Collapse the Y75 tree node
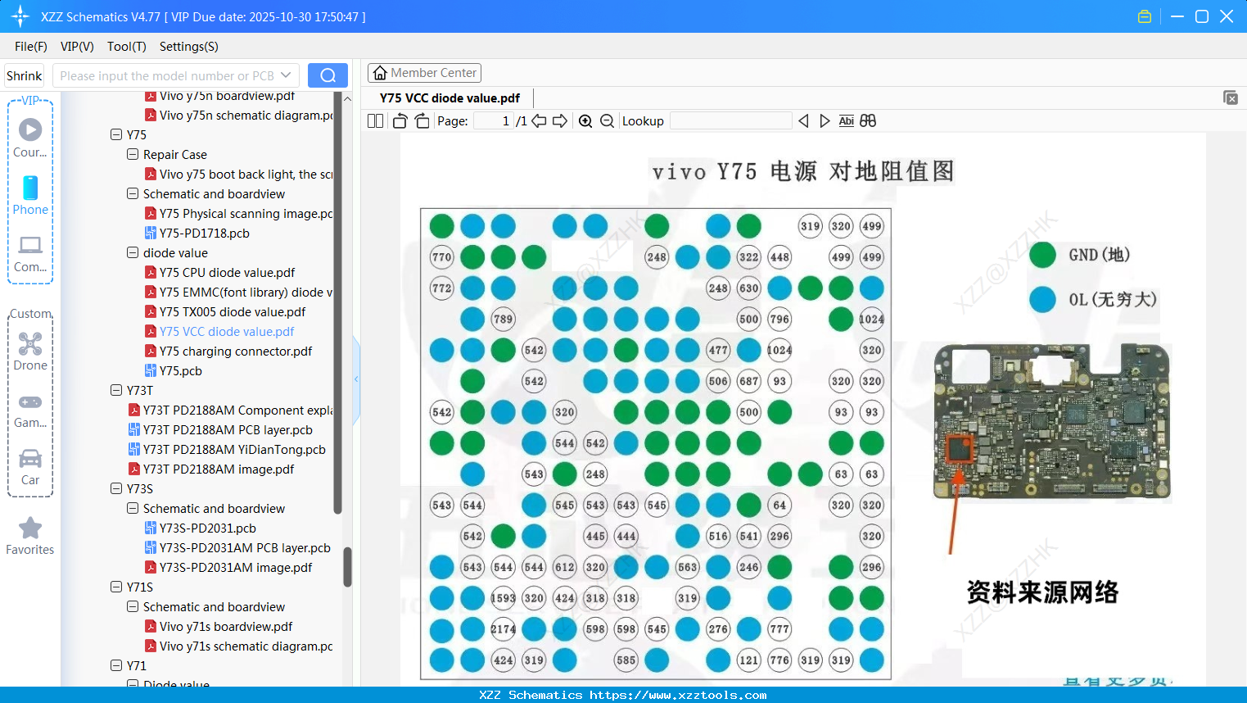Screen dimensions: 1247x703 coord(115,134)
